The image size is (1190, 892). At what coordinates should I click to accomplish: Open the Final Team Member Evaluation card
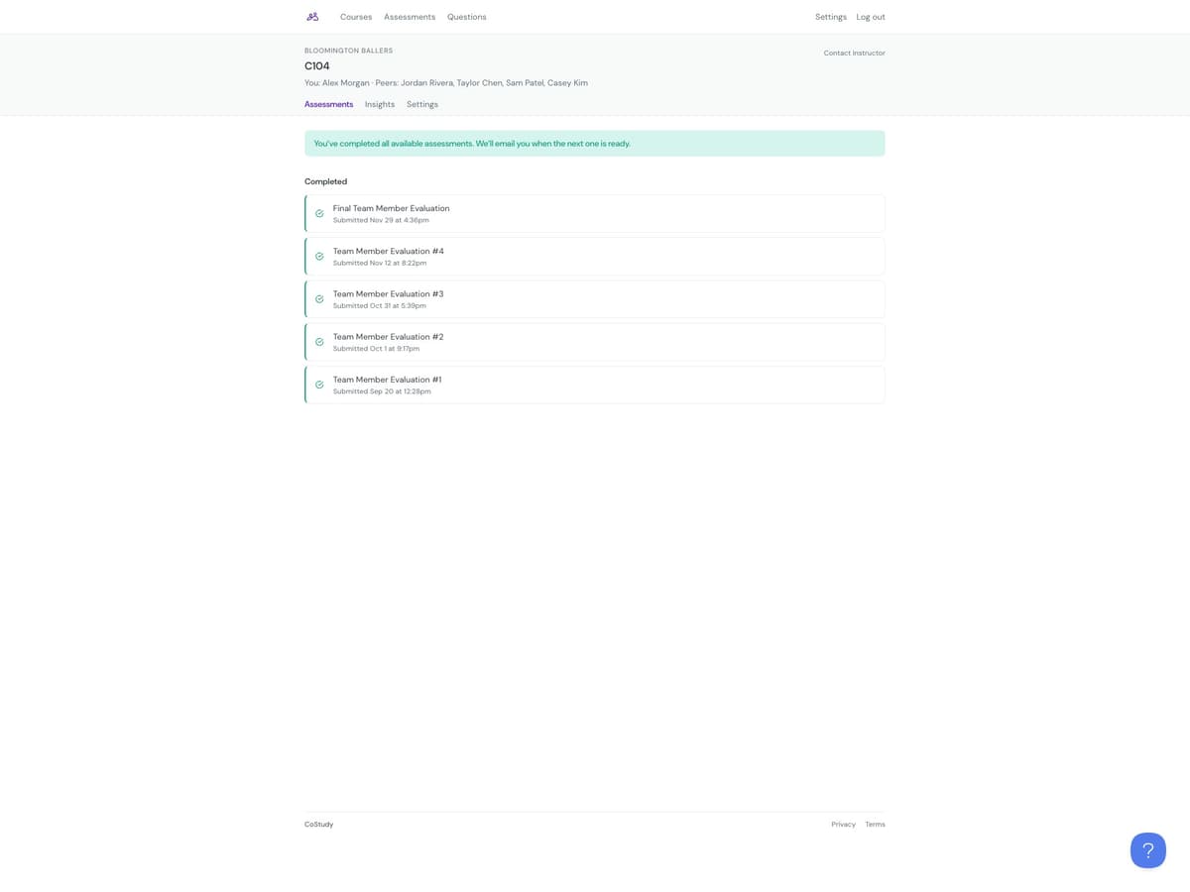(x=593, y=213)
